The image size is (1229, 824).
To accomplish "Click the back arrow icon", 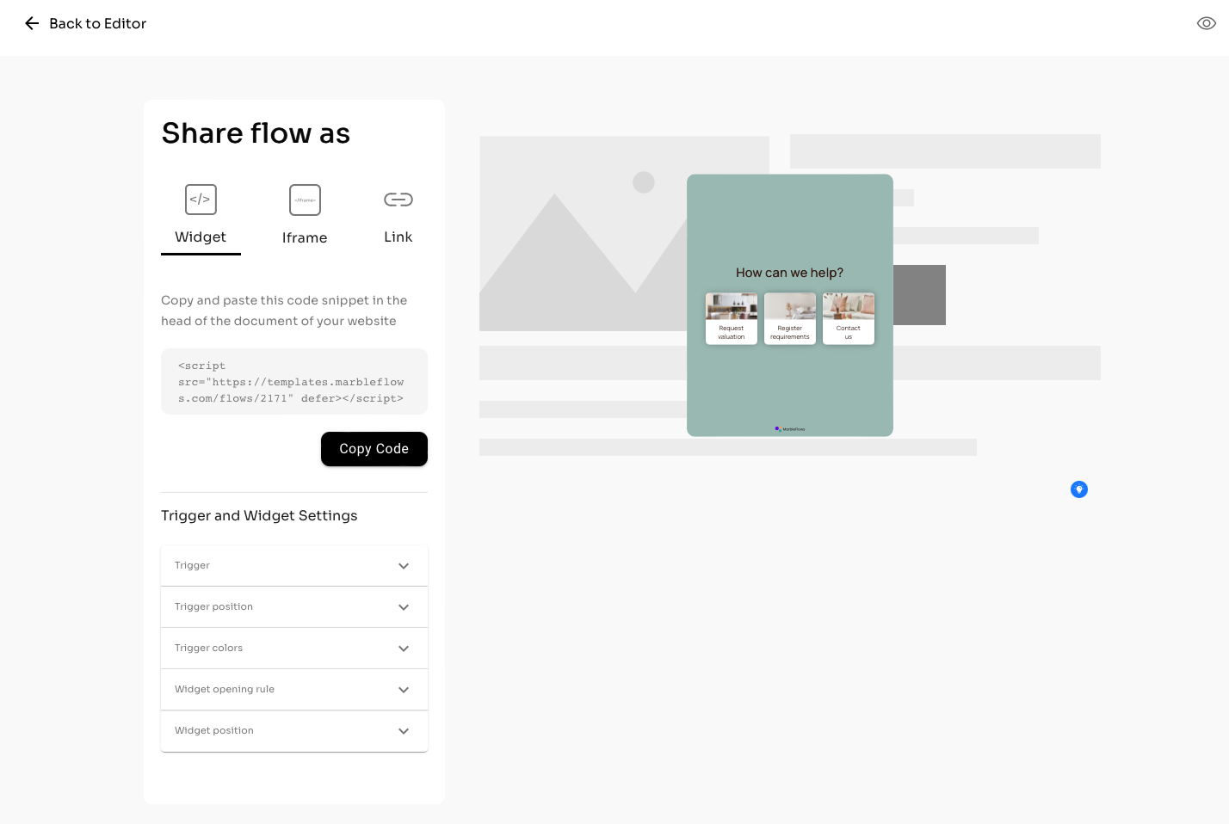I will pos(32,23).
